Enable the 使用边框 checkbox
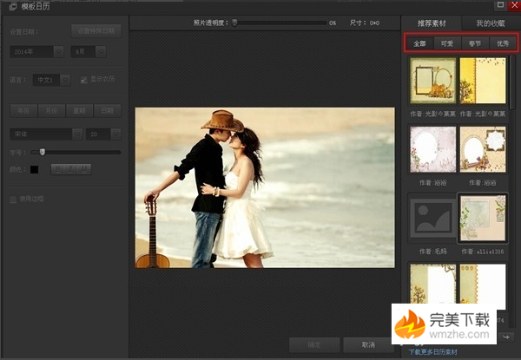The height and width of the screenshot is (360, 521). point(12,199)
